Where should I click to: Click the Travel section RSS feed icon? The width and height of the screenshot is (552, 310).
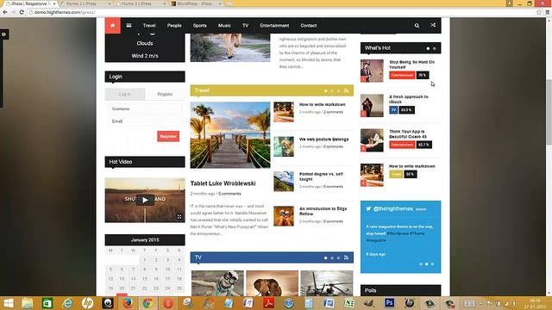click(x=347, y=90)
